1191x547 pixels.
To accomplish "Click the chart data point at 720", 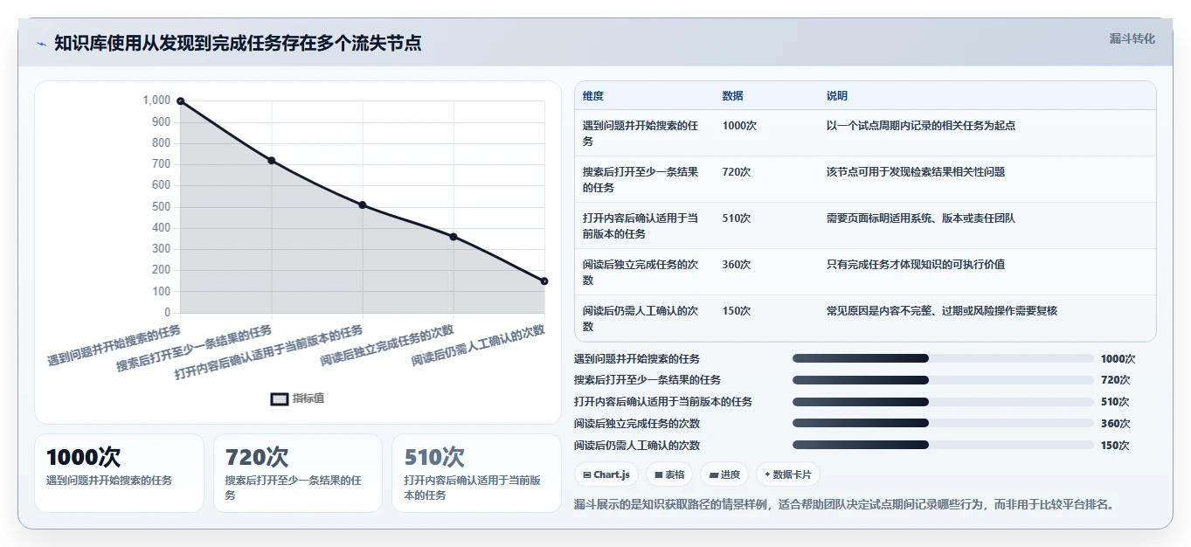I will 272,160.
